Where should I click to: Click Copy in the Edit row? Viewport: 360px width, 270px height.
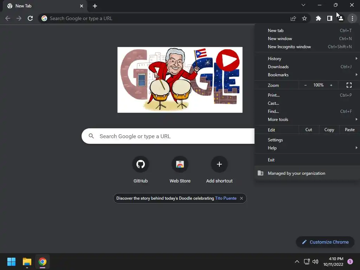pyautogui.click(x=329, y=130)
